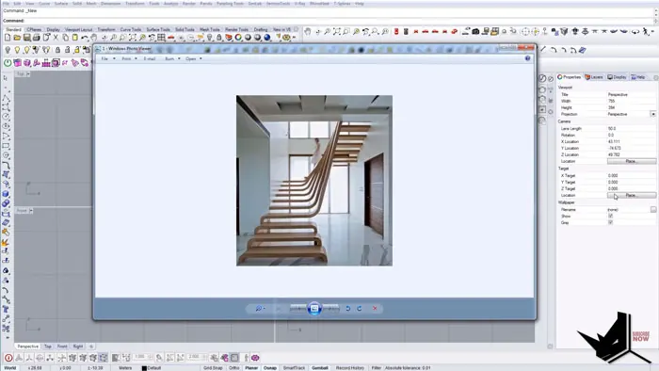Click the color wheel render icon
The width and height of the screenshot is (659, 371).
(x=238, y=38)
